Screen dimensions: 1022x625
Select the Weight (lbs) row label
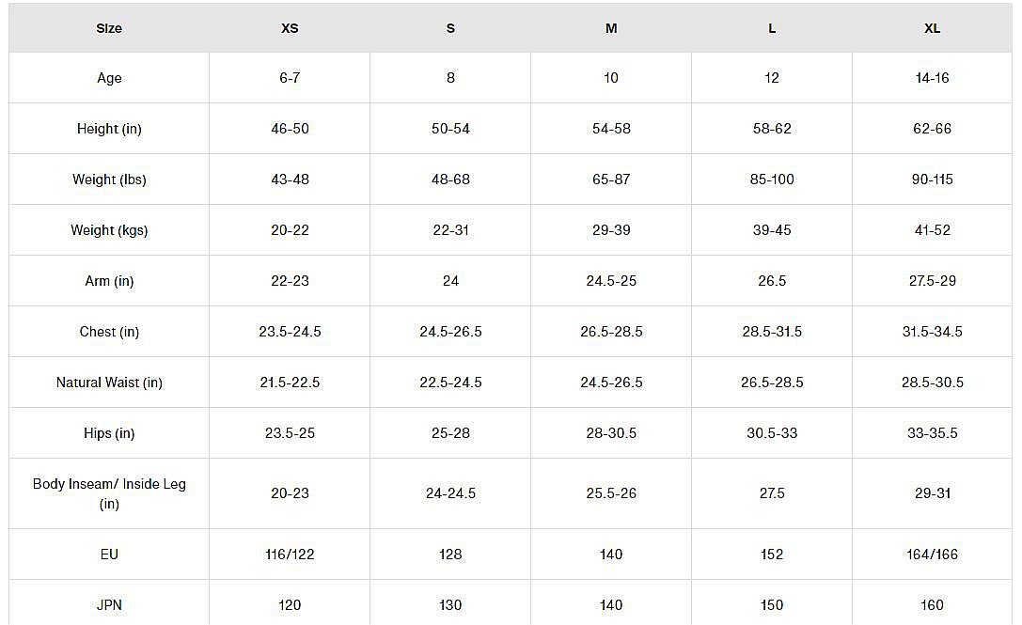pyautogui.click(x=109, y=180)
